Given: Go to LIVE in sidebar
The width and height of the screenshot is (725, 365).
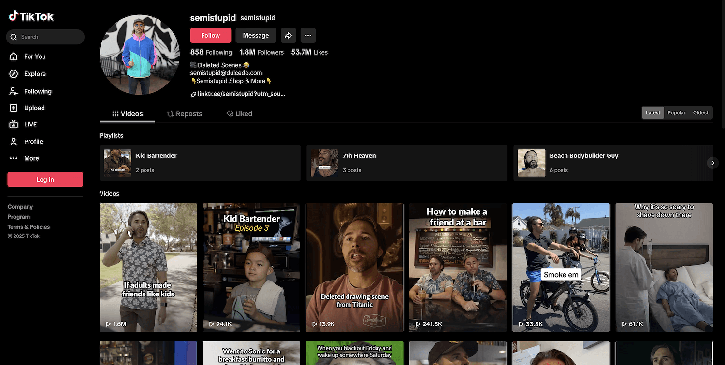Looking at the screenshot, I should [x=14, y=125].
